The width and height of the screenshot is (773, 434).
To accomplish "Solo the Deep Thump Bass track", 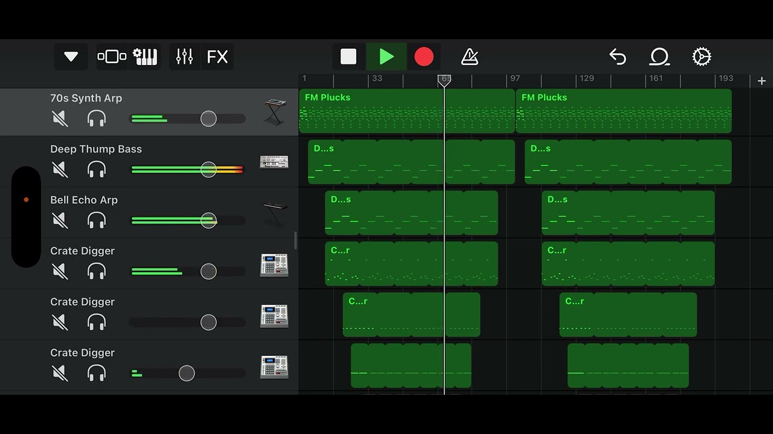I will 97,169.
